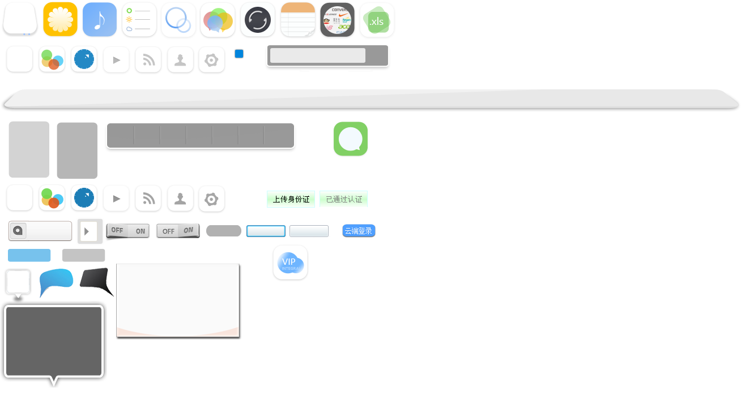The width and height of the screenshot is (745, 396).
Task: Toggle the switch with ON pressed darker
Action: 177,231
